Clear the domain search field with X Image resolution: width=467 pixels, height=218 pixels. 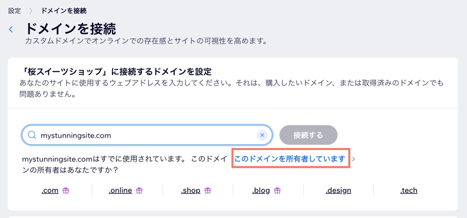[x=262, y=136]
